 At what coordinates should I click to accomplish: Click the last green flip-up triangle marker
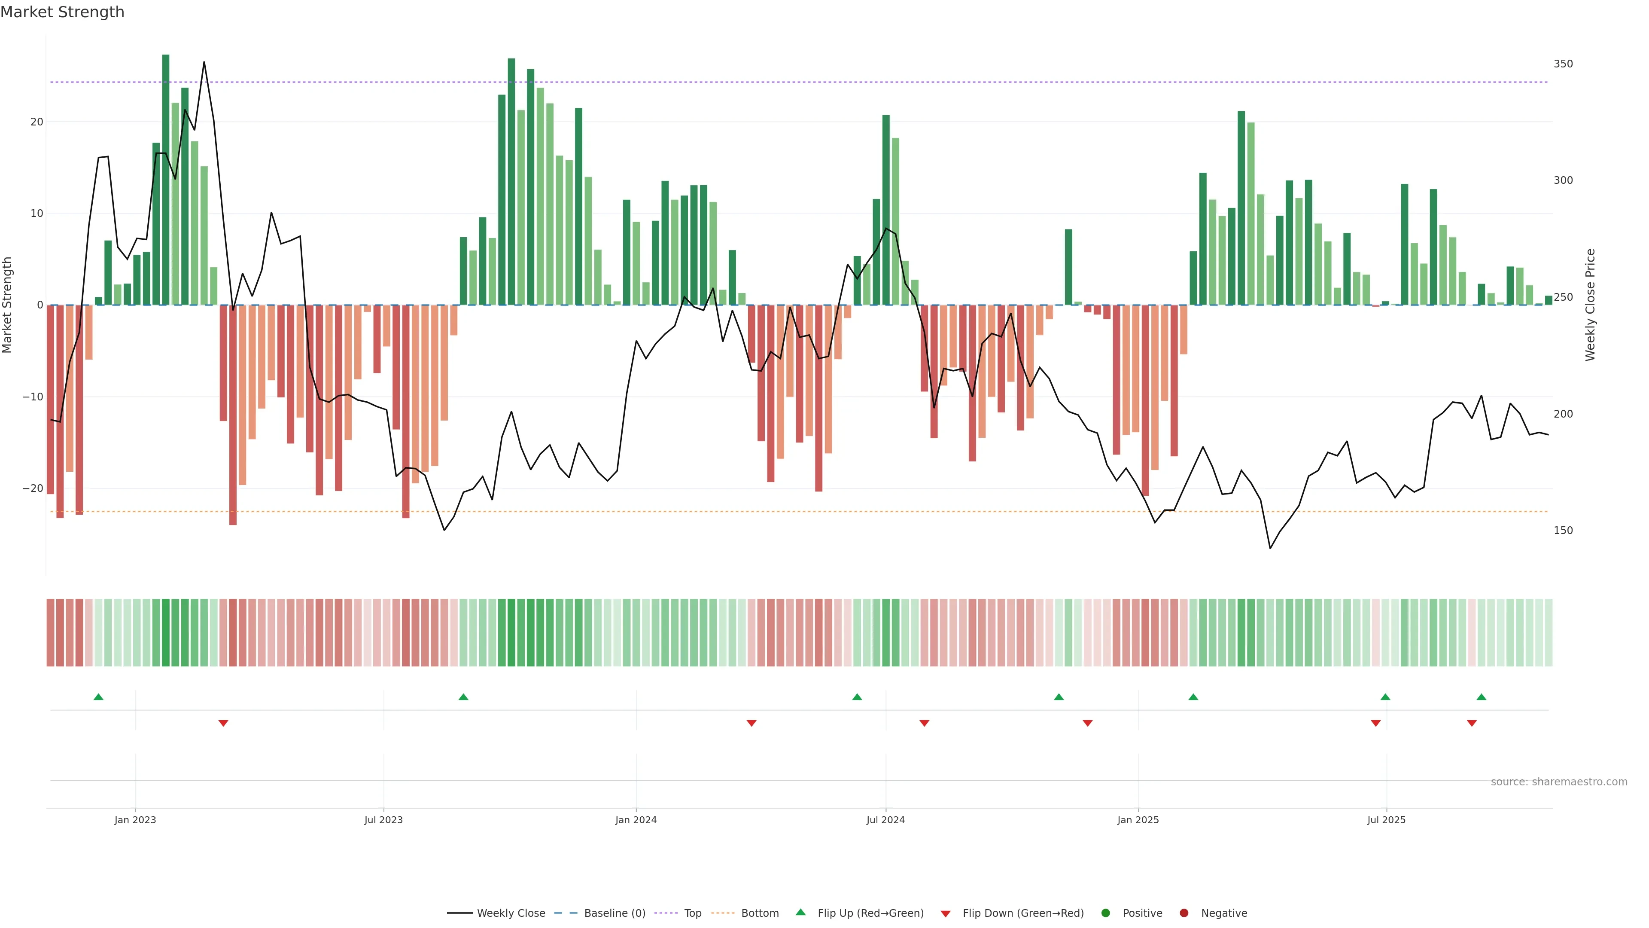[x=1481, y=697]
